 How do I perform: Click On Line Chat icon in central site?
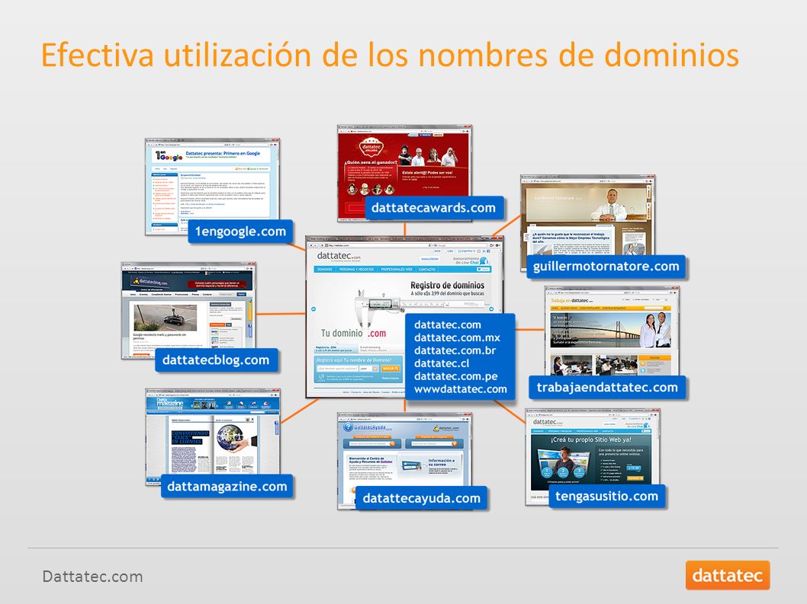(x=484, y=262)
